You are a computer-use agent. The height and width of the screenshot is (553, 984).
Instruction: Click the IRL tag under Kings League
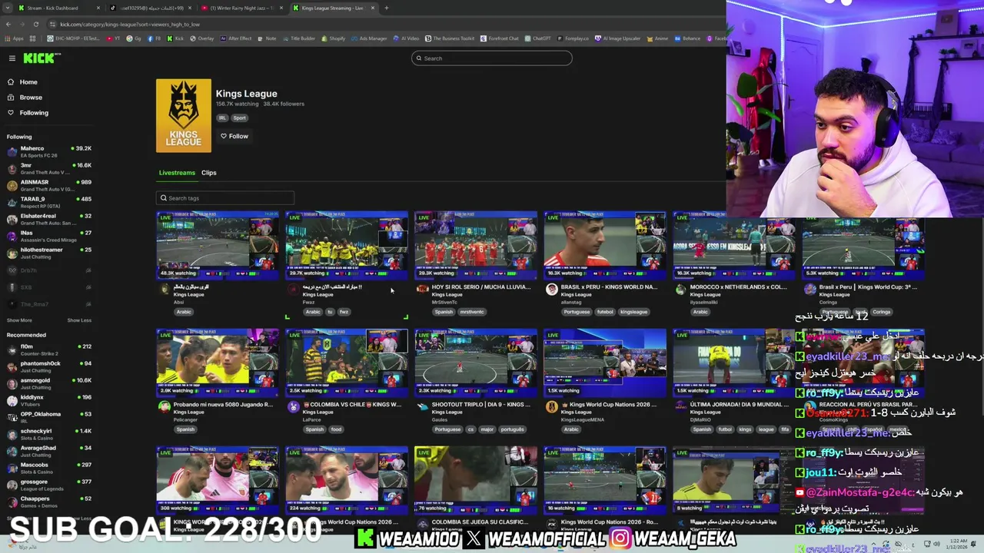[222, 118]
